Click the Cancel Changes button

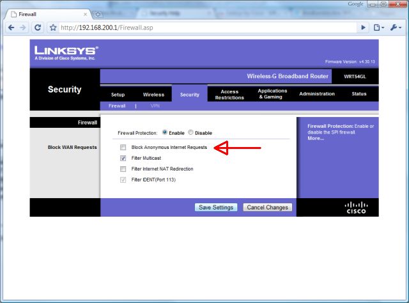click(x=267, y=207)
